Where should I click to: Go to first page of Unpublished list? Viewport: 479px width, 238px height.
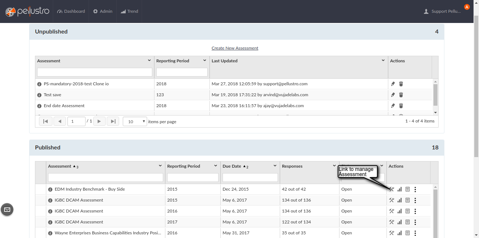(46, 121)
